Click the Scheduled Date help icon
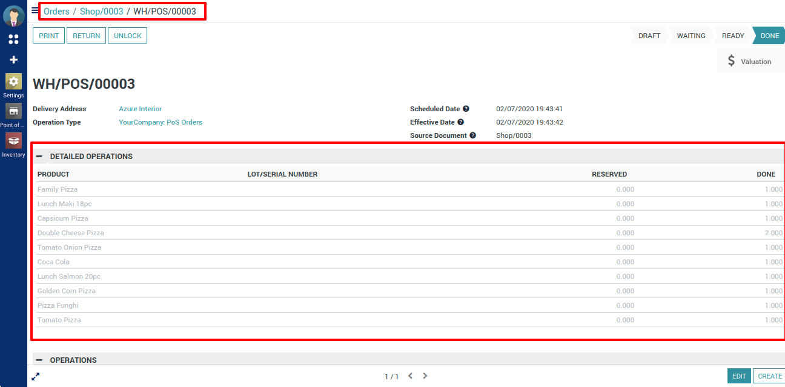The height and width of the screenshot is (387, 785). pos(466,109)
